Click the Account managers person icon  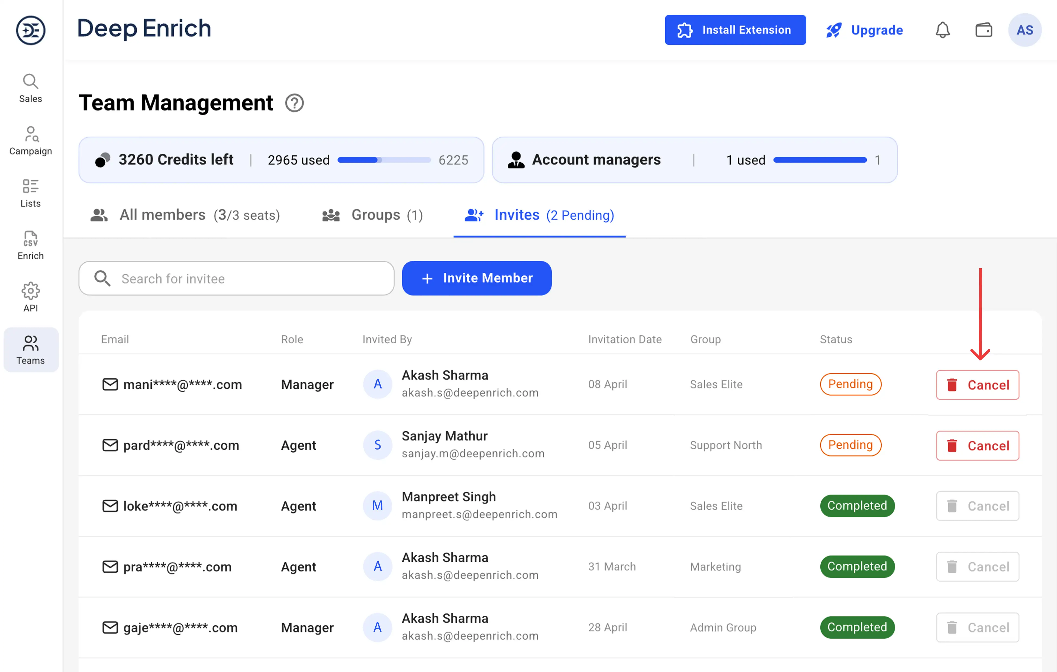click(516, 160)
